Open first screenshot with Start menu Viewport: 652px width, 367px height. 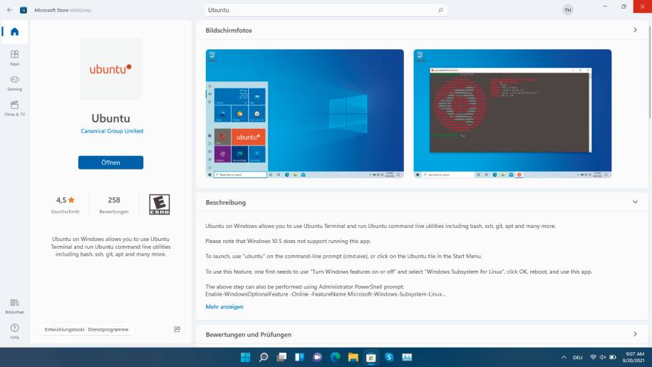tap(304, 113)
